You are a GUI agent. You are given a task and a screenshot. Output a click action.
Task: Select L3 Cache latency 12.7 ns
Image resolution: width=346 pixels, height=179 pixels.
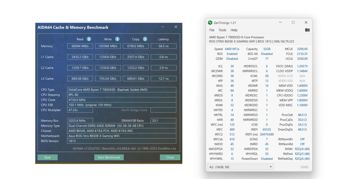pyautogui.click(x=164, y=79)
